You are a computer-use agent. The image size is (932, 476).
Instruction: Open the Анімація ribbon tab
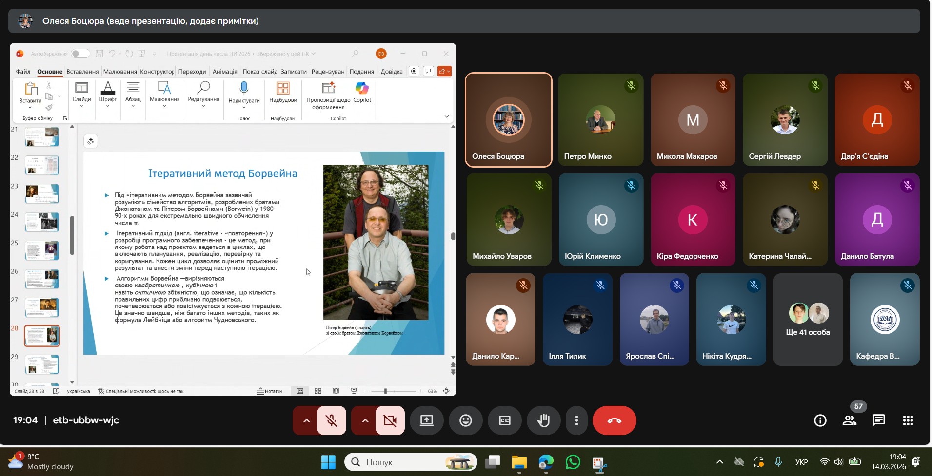(x=225, y=72)
